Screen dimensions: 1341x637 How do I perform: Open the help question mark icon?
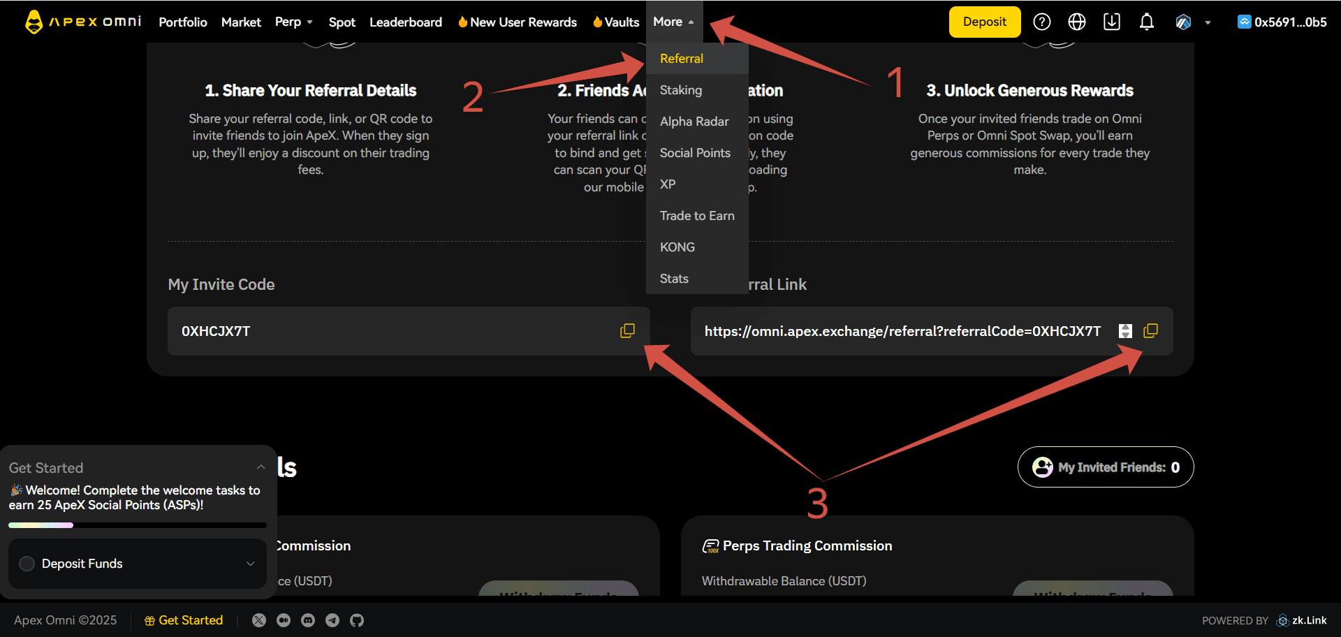[x=1041, y=22]
